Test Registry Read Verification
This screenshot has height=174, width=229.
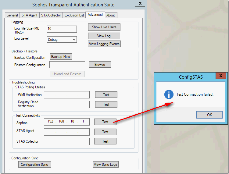[x=106, y=105]
